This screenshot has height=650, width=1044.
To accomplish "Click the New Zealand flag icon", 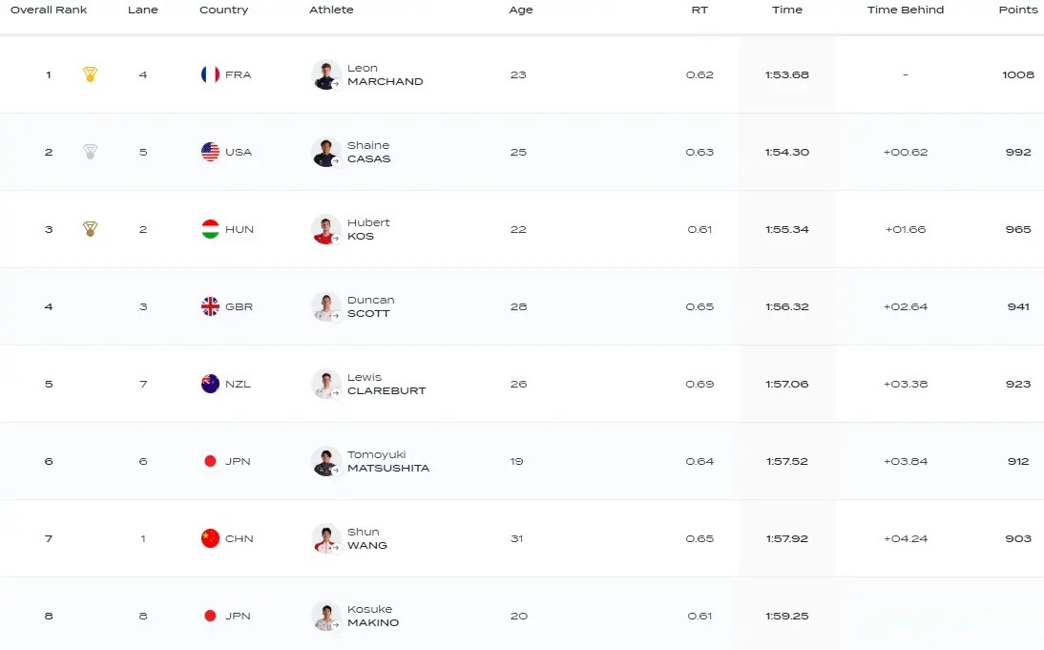I will point(210,384).
